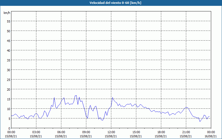Click the "40" y-axis value
This screenshot has height=139, width=222.
[x=9, y=50]
